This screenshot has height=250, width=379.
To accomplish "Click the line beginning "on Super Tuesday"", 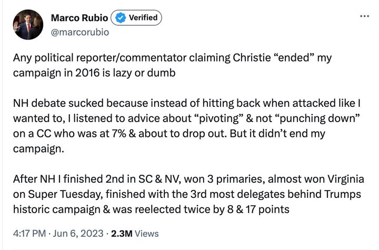I will [x=187, y=194].
